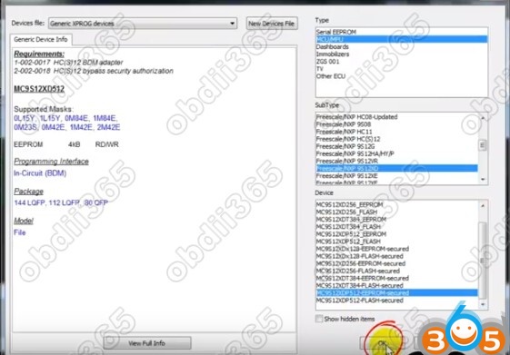Click SubType list scroll up arrow
The image size is (510, 355).
pos(483,117)
